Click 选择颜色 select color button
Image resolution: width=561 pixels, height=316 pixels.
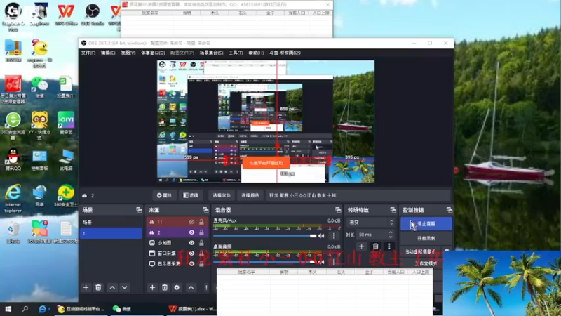pyautogui.click(x=250, y=195)
